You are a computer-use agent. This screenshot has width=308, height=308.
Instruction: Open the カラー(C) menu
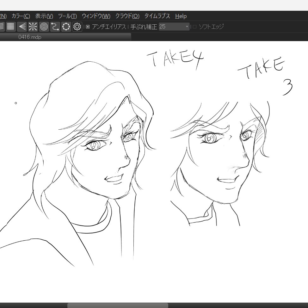pos(21,16)
